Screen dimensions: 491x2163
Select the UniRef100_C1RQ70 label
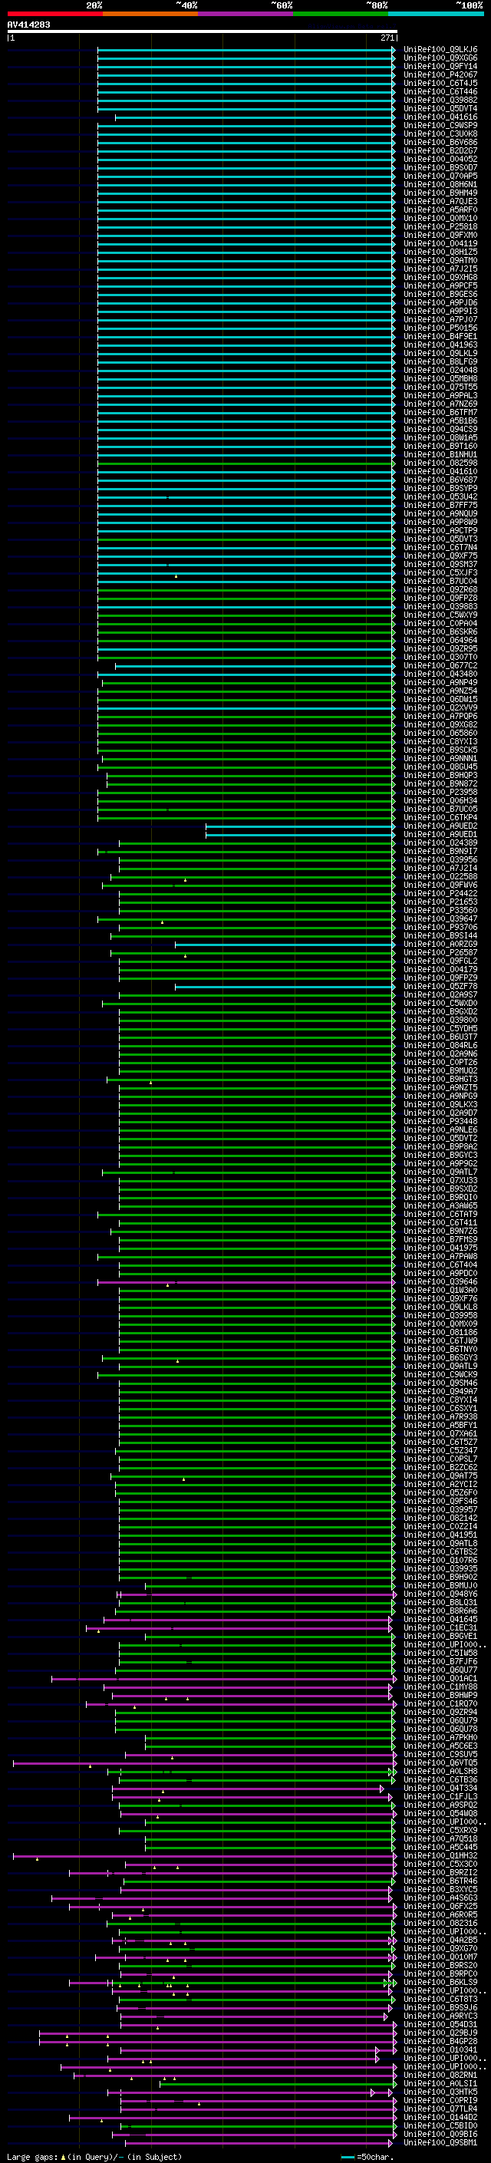[440, 1703]
